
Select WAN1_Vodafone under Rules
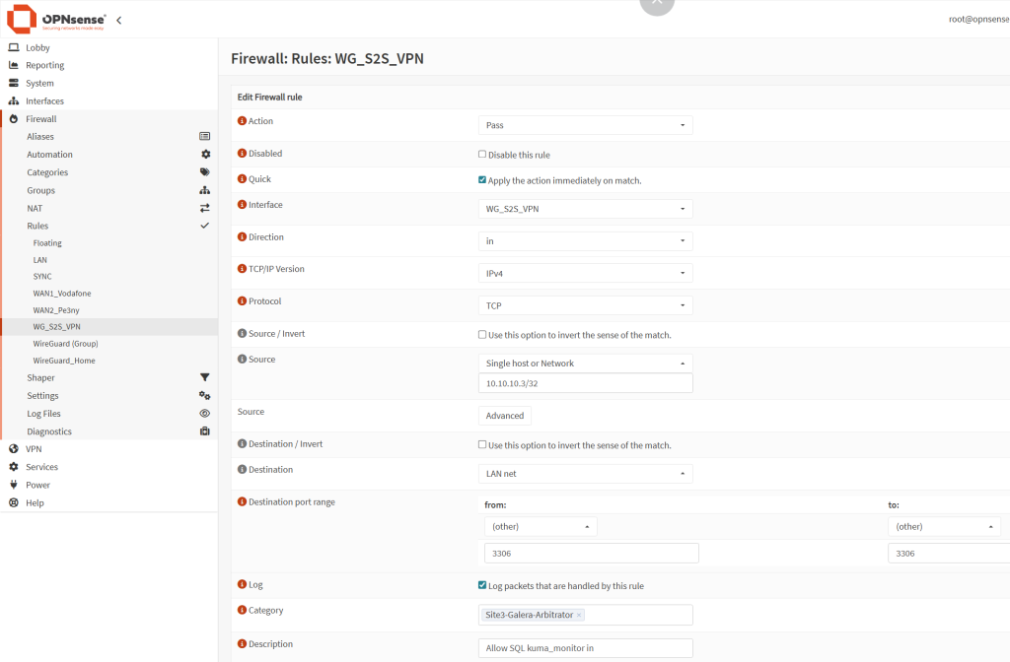click(62, 293)
